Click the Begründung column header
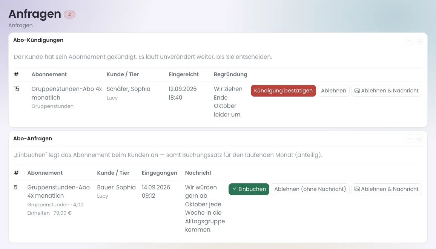The height and width of the screenshot is (249, 436). [x=230, y=74]
